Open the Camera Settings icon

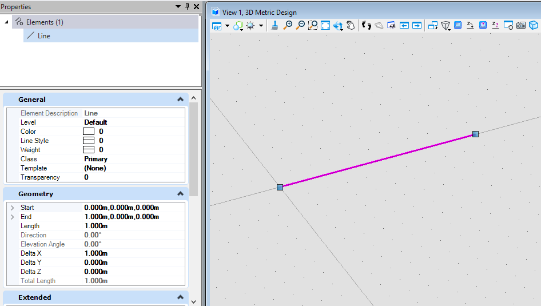tap(521, 25)
